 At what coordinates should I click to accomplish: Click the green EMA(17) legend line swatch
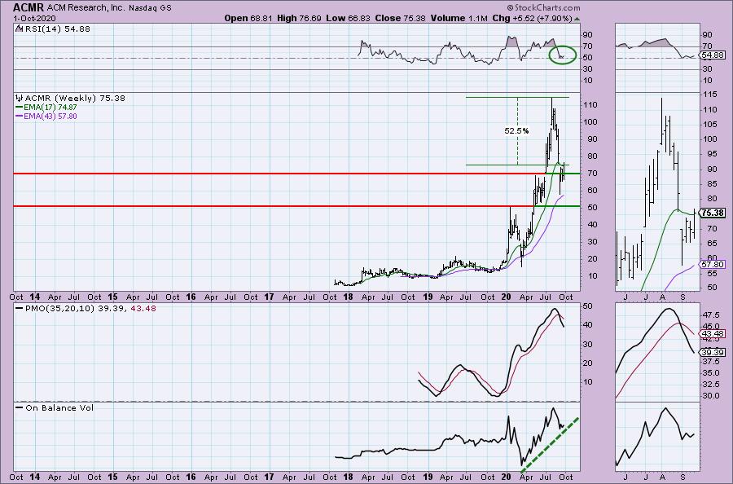pos(20,107)
